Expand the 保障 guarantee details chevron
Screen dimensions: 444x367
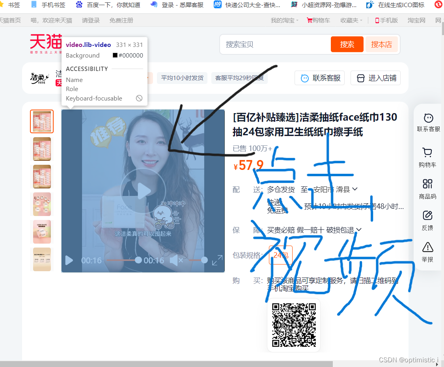359,230
